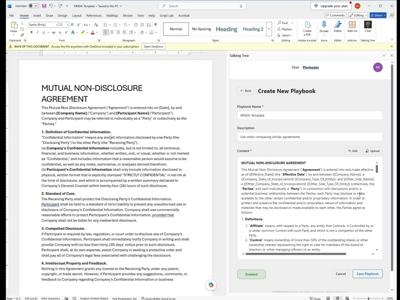Open Talking Tree pane options chevron
This screenshot has height=300, width=400.
pos(384,56)
